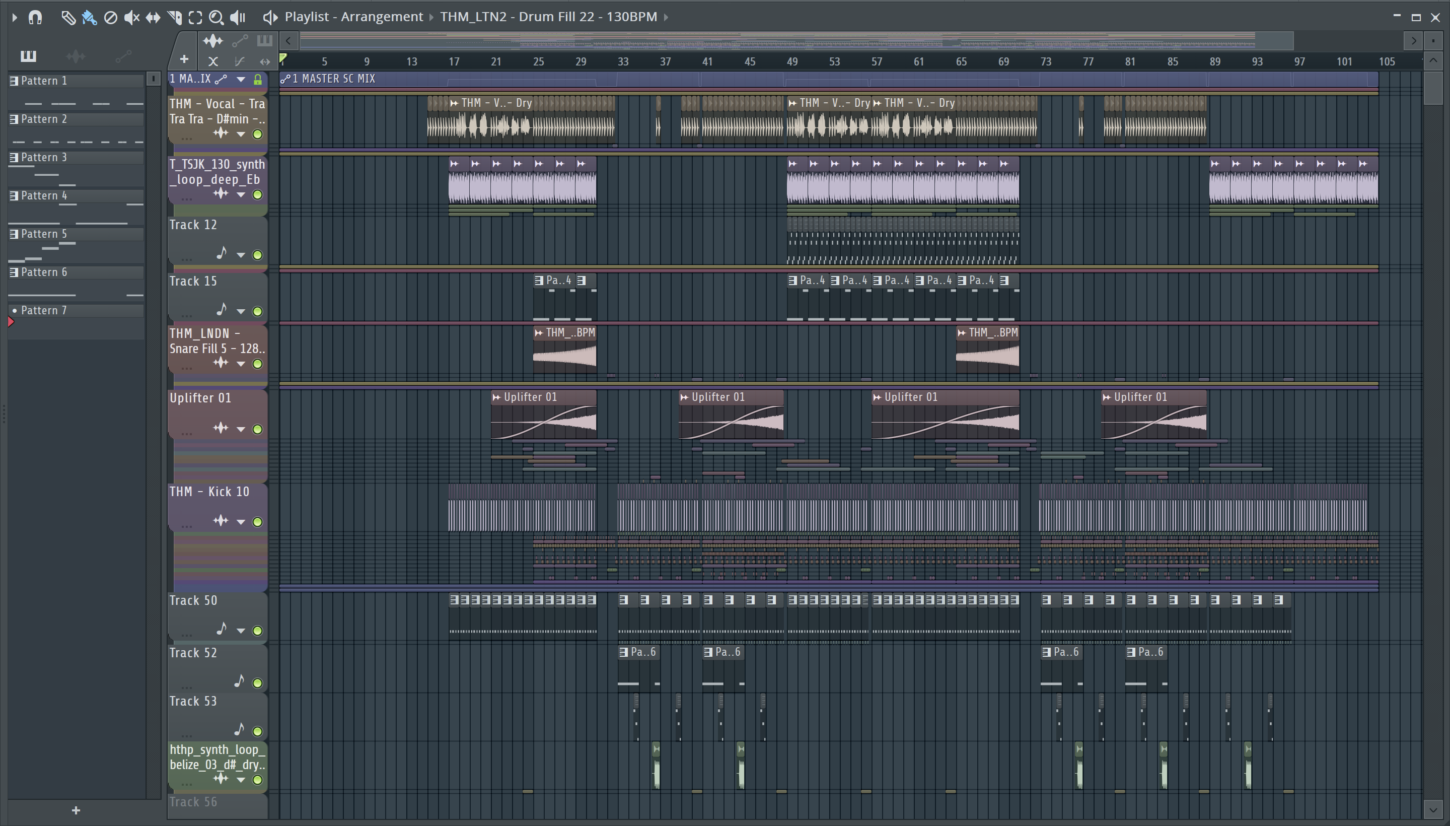
Task: Select the Select marquee tool
Action: point(195,18)
